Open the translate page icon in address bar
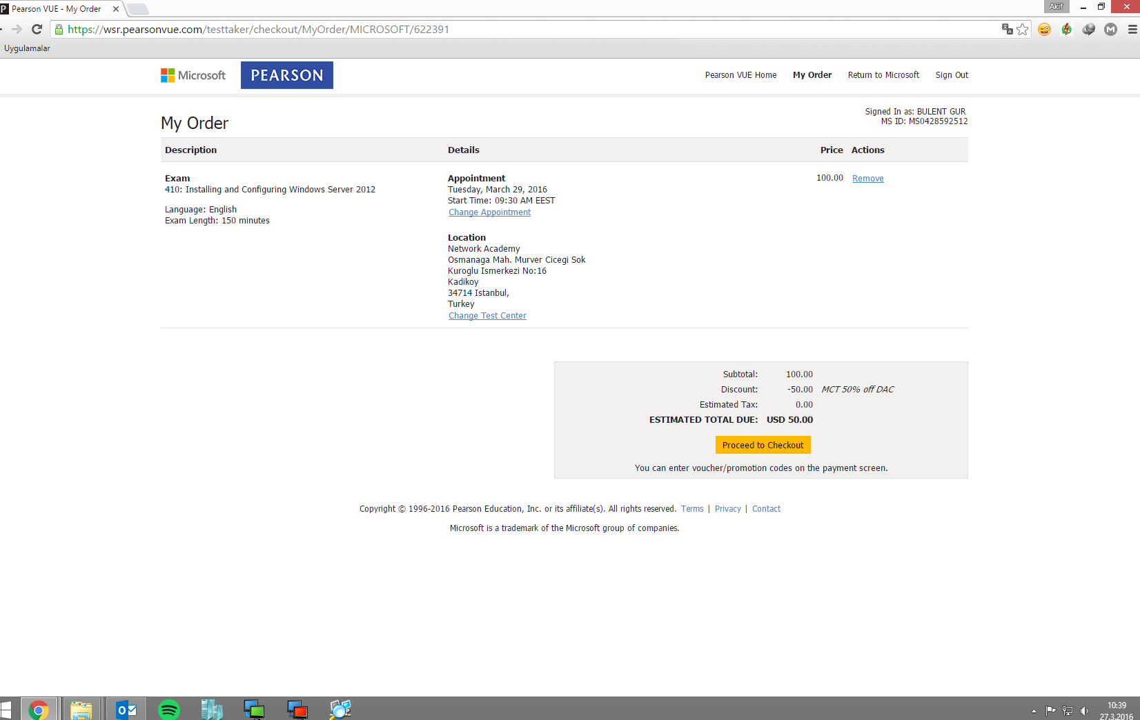Viewport: 1140px width, 720px height. [1008, 29]
